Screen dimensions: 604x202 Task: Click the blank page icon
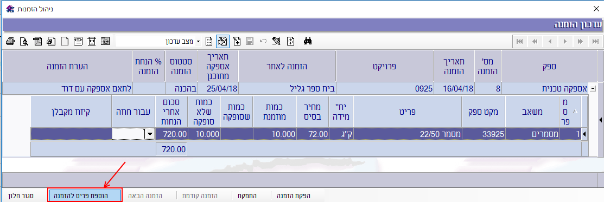65,41
